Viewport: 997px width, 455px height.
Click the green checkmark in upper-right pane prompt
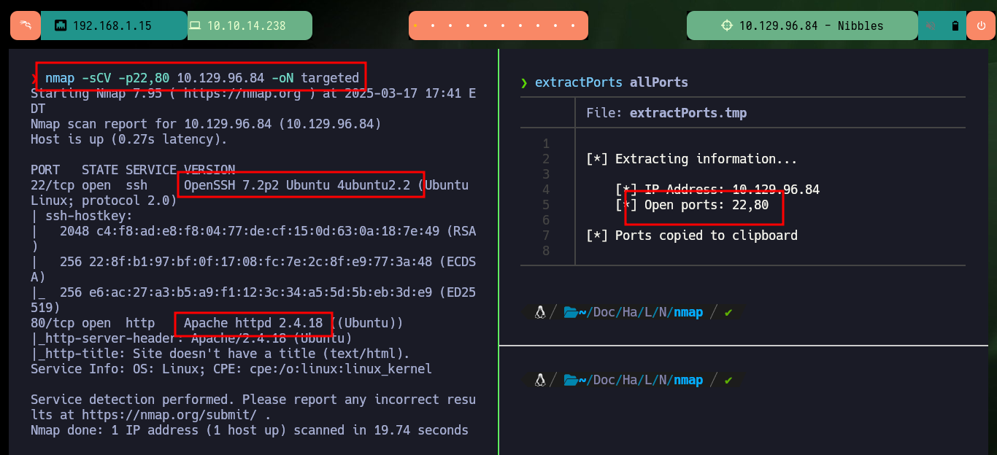coord(728,312)
